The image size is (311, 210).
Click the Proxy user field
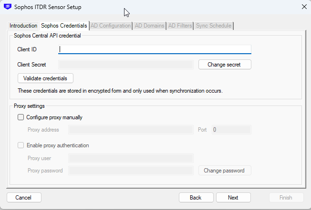point(131,158)
